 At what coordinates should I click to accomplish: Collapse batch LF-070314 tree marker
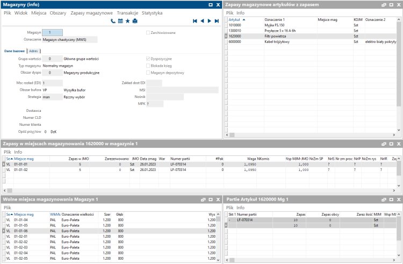click(229, 220)
